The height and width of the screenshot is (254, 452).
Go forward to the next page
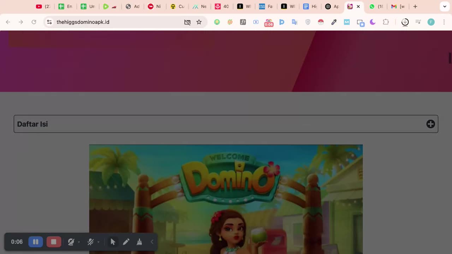21,22
